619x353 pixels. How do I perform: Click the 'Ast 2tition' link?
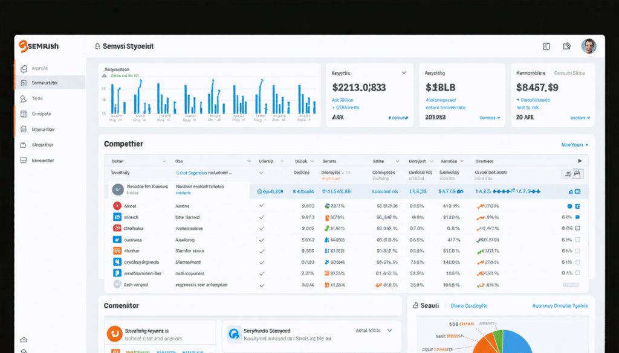343,100
